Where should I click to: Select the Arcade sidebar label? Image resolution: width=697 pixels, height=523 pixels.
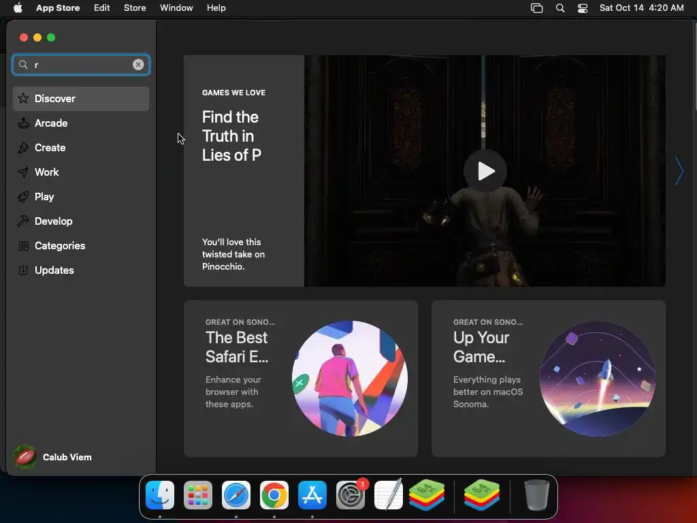pos(51,123)
